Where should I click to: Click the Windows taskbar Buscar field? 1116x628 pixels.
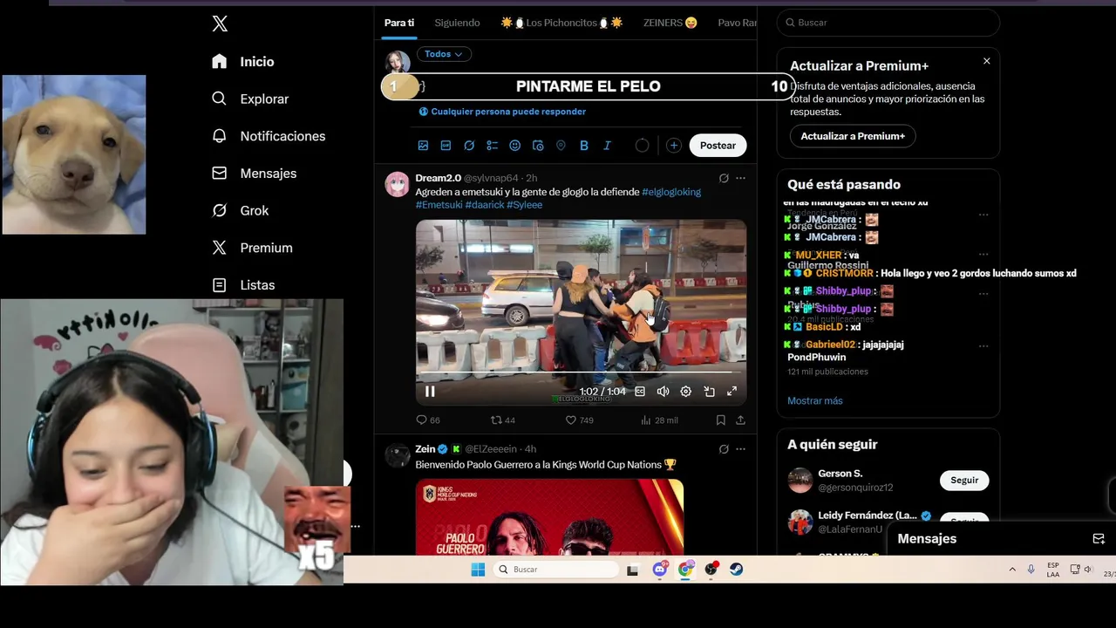556,570
